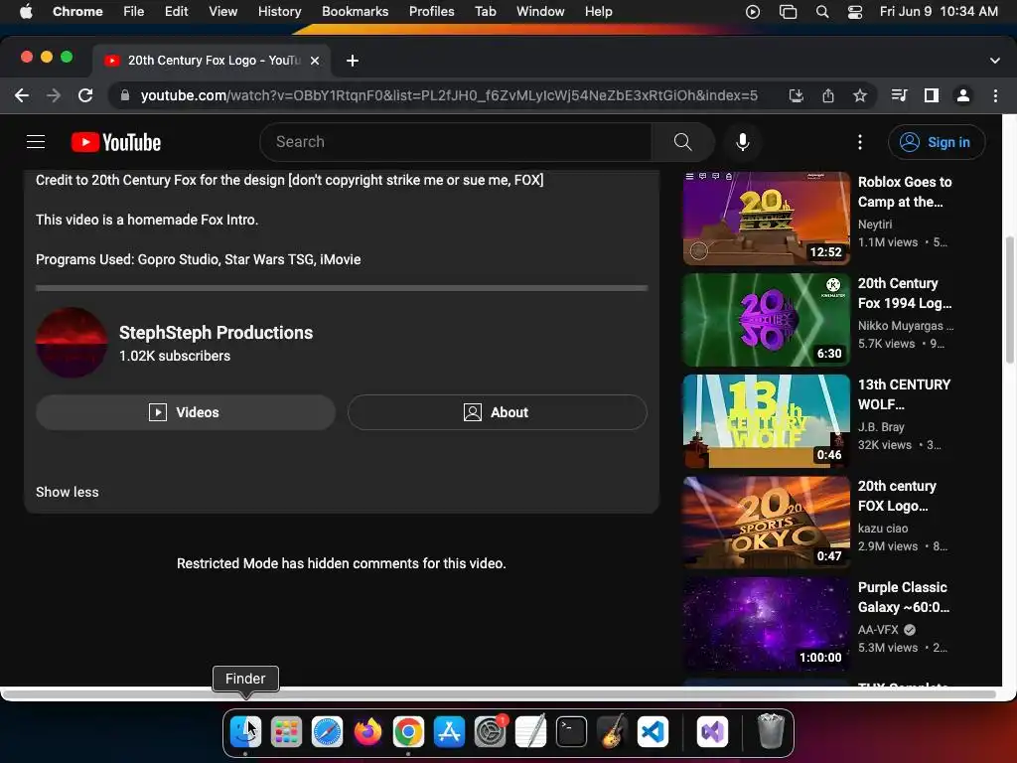1017x763 pixels.
Task: Open the Bookmarks menu
Action: tap(355, 12)
